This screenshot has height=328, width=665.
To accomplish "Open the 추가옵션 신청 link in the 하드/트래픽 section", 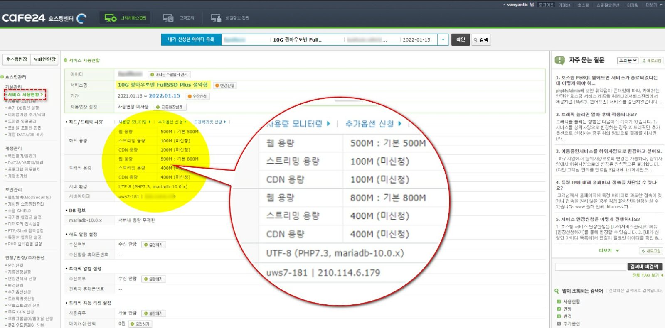I will pyautogui.click(x=172, y=122).
